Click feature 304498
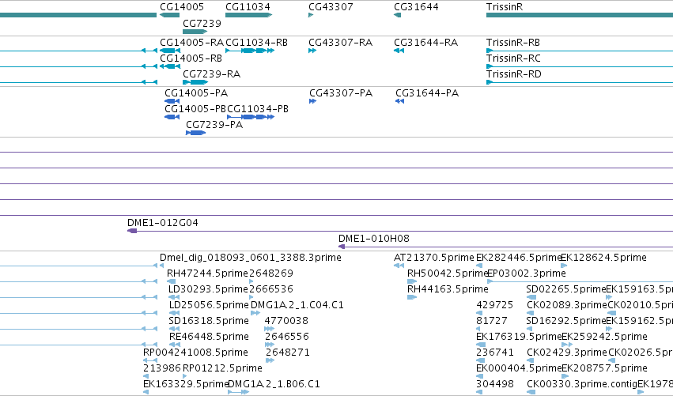 495,384
